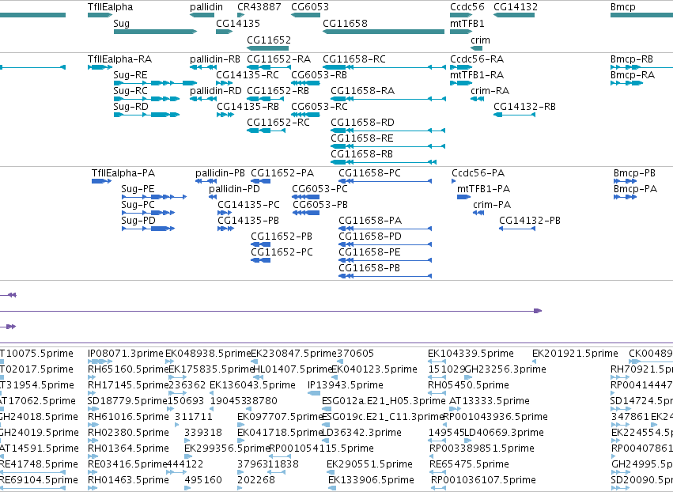Click the RE65475.5prime EST

click(437, 472)
